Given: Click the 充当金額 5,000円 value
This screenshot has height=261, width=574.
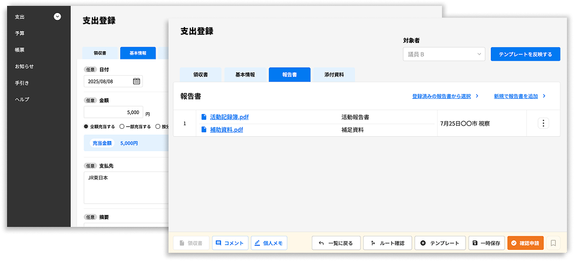Looking at the screenshot, I should point(129,143).
